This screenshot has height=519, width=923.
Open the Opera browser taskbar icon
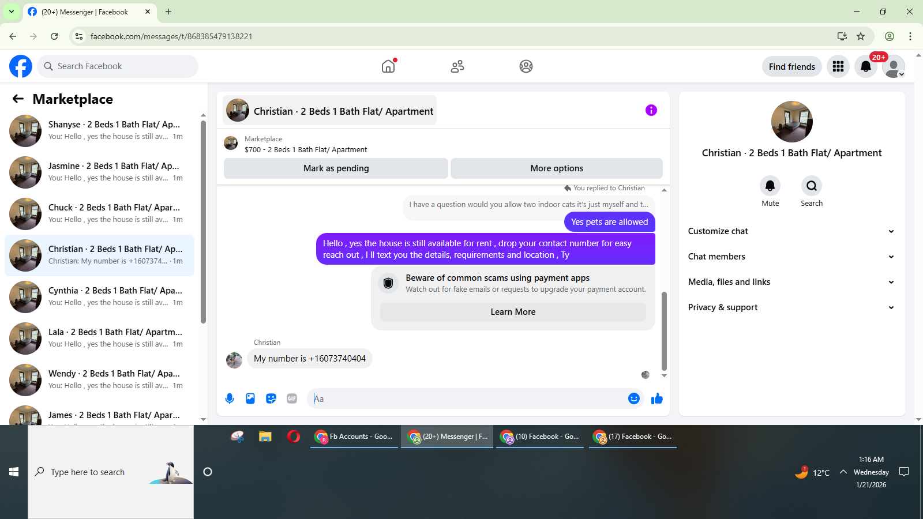pyautogui.click(x=294, y=437)
